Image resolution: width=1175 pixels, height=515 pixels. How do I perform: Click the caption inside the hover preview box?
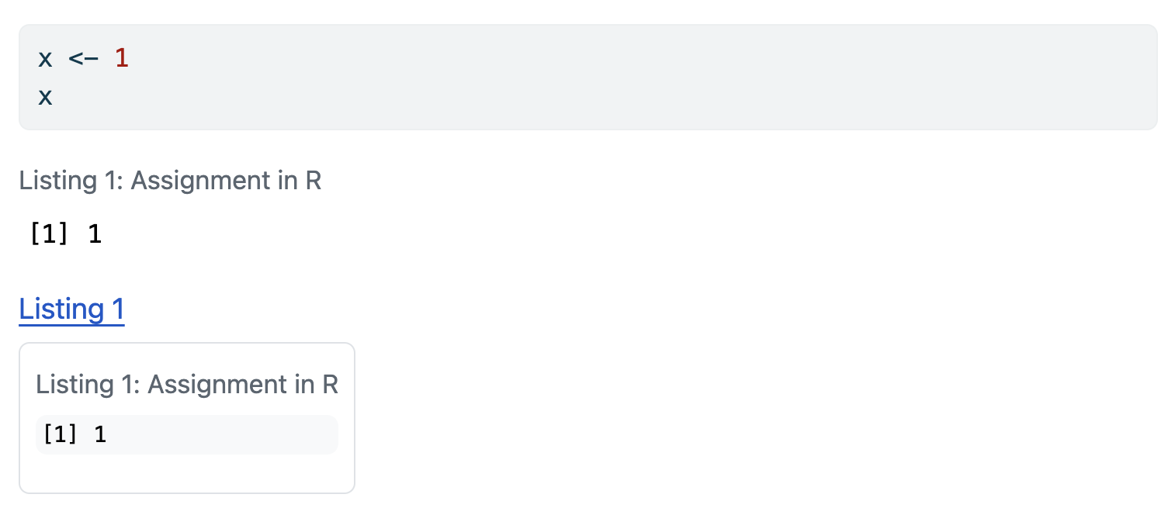187,384
